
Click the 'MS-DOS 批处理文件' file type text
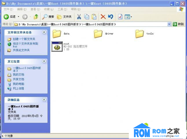(75, 47)
